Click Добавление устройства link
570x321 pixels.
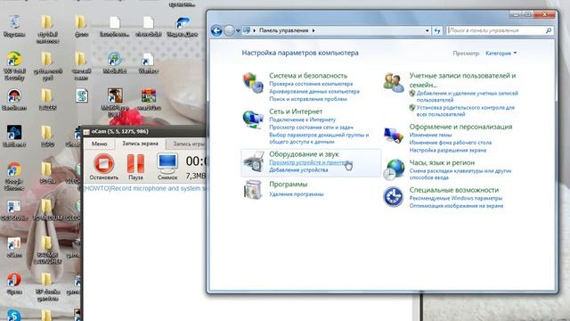[298, 170]
